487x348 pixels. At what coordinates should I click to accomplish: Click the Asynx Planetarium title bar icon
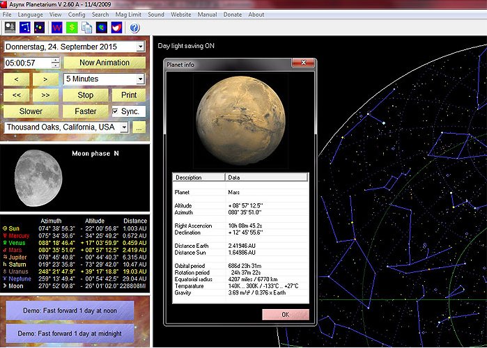tap(3, 4)
